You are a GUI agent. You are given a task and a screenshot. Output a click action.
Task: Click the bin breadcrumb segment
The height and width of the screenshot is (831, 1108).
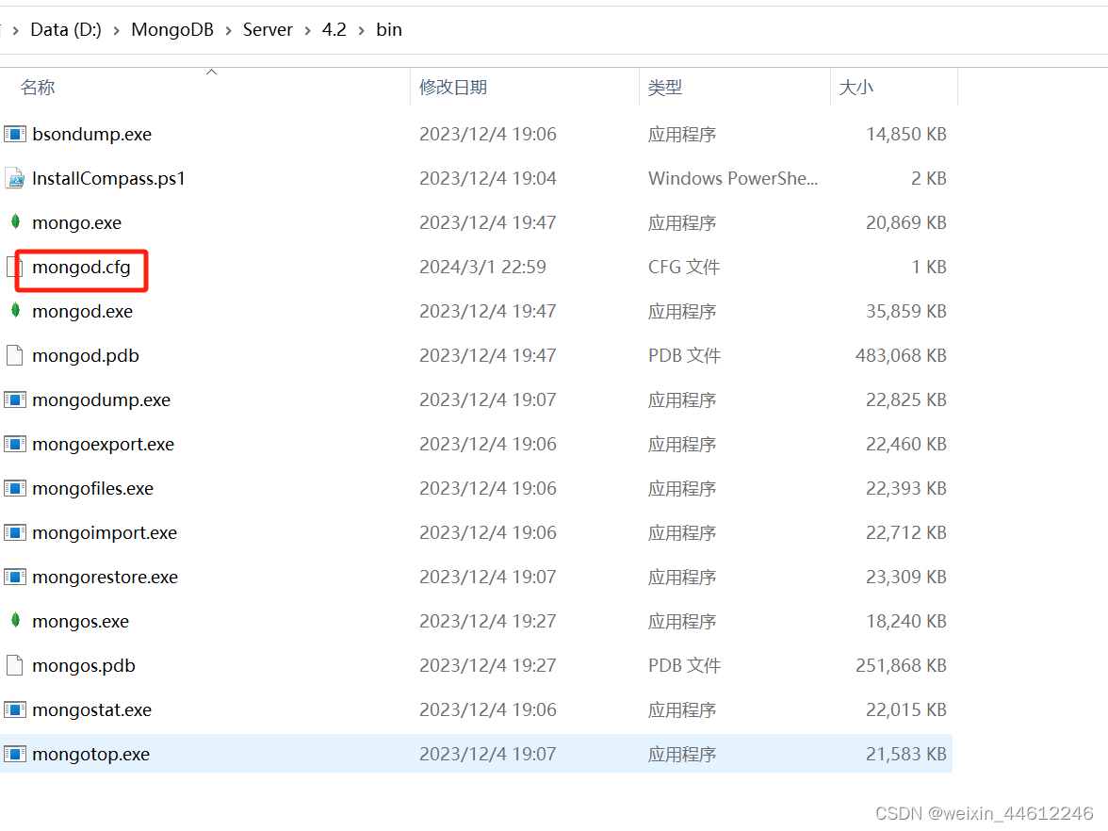(x=388, y=30)
